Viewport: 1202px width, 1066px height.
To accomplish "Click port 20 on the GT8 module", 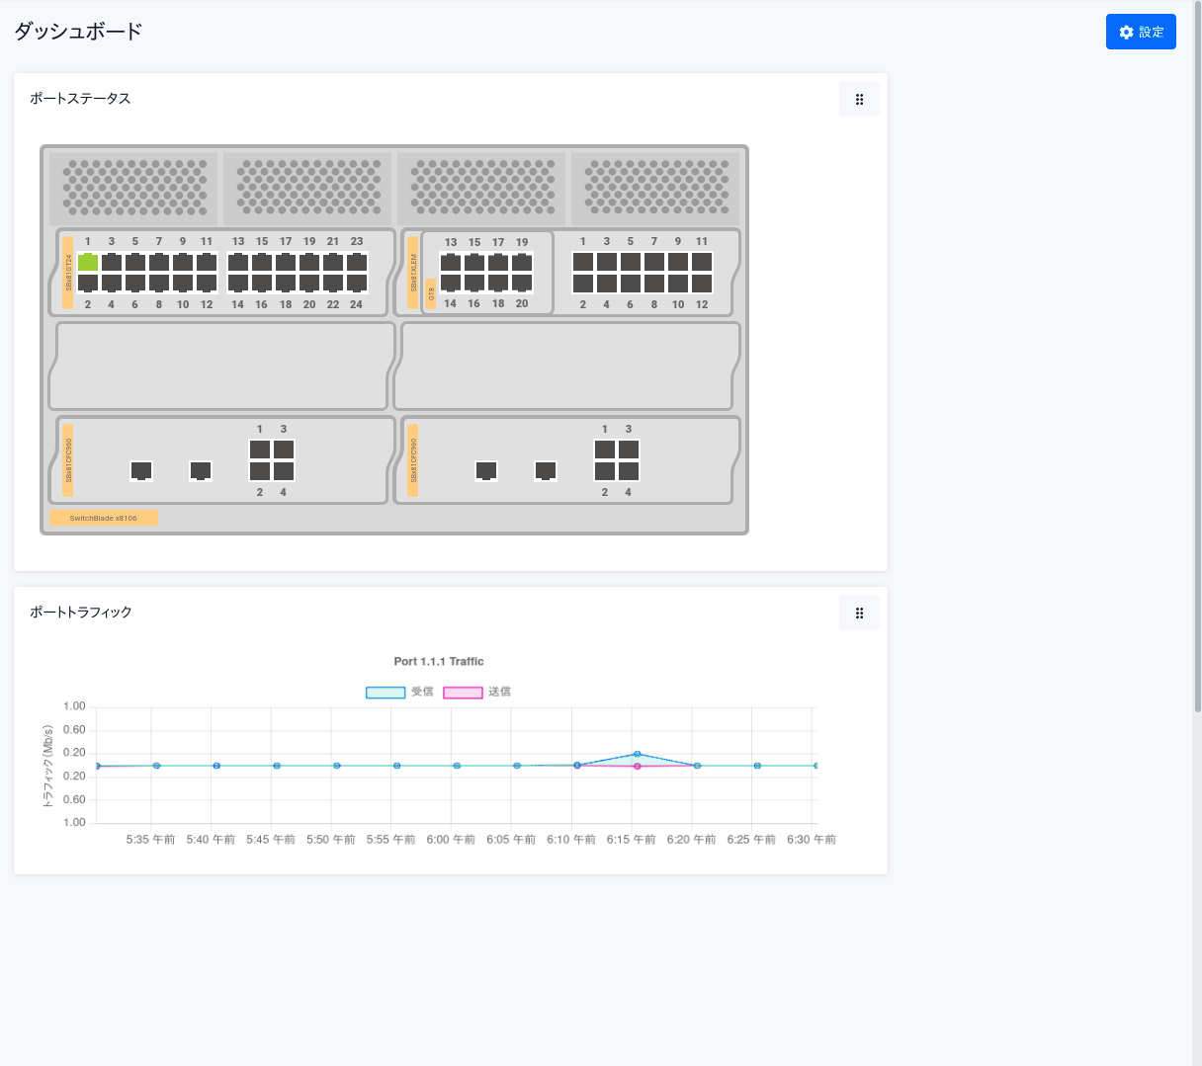I will [x=522, y=284].
